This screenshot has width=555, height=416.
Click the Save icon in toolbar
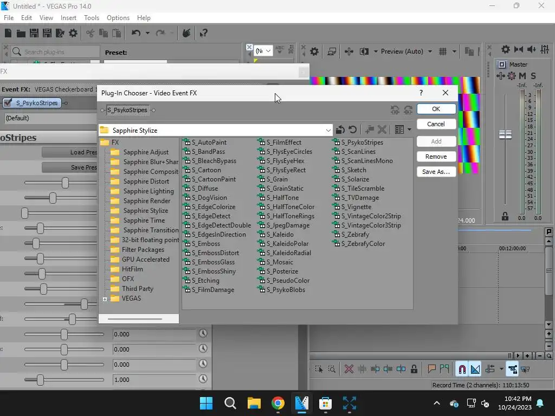tap(34, 33)
